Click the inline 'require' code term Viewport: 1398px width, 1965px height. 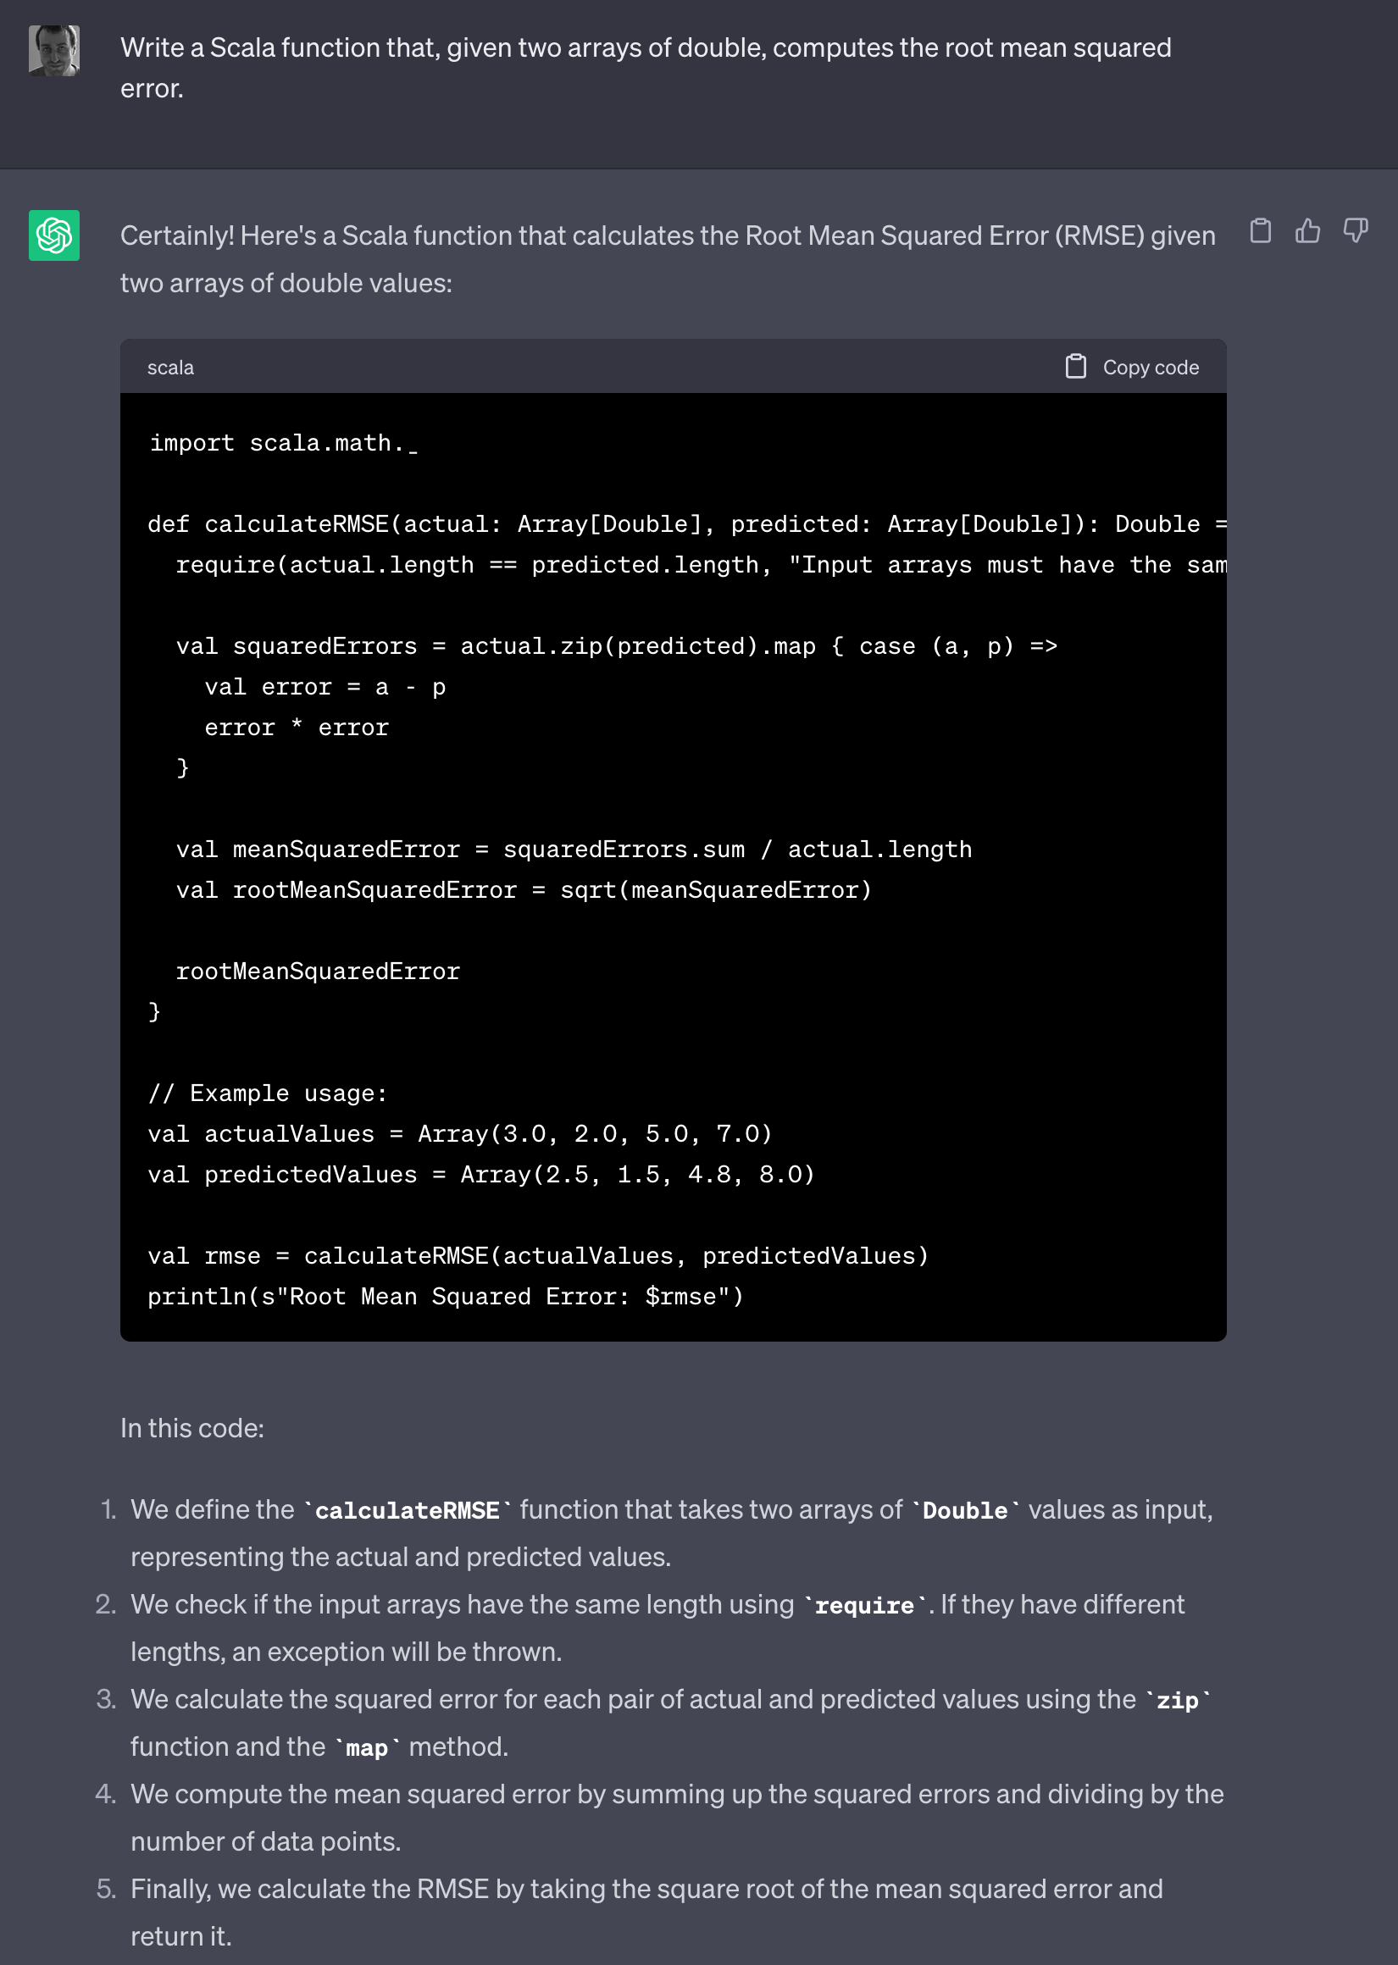[864, 1605]
